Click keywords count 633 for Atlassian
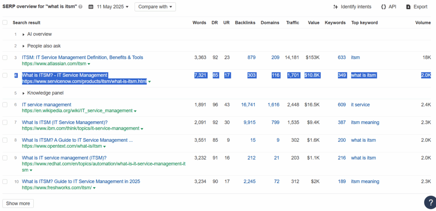 [x=342, y=57]
